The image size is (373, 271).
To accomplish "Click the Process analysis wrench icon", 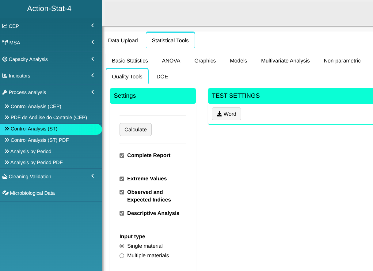I will coord(5,92).
